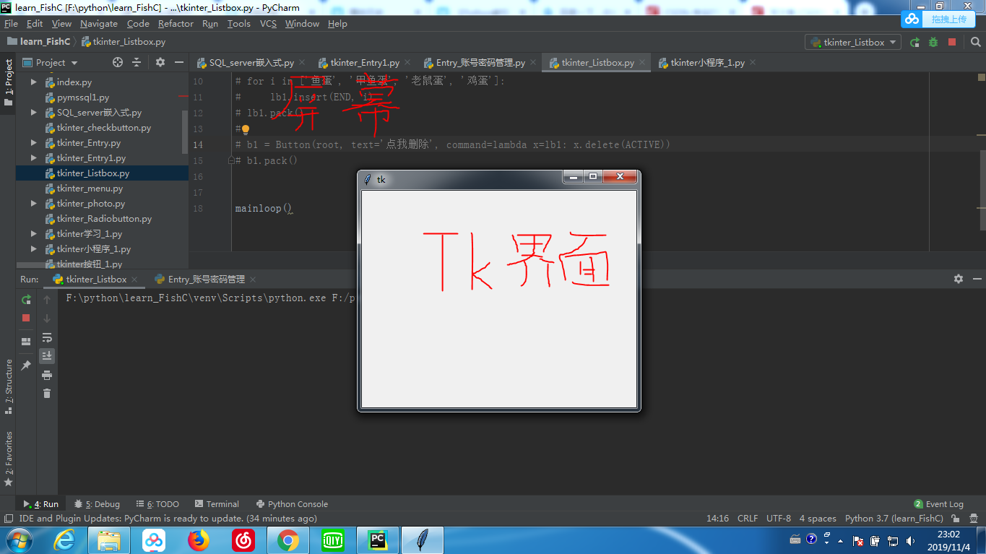Open the Favorites side panel
Image resolution: width=986 pixels, height=554 pixels.
(8, 459)
